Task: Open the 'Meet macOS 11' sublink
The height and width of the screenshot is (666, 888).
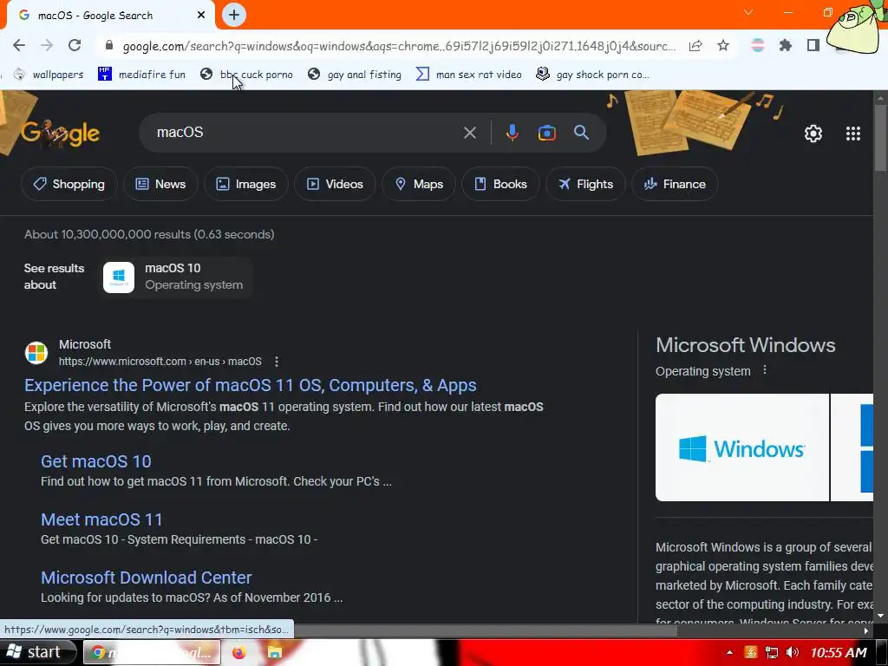Action: (101, 519)
